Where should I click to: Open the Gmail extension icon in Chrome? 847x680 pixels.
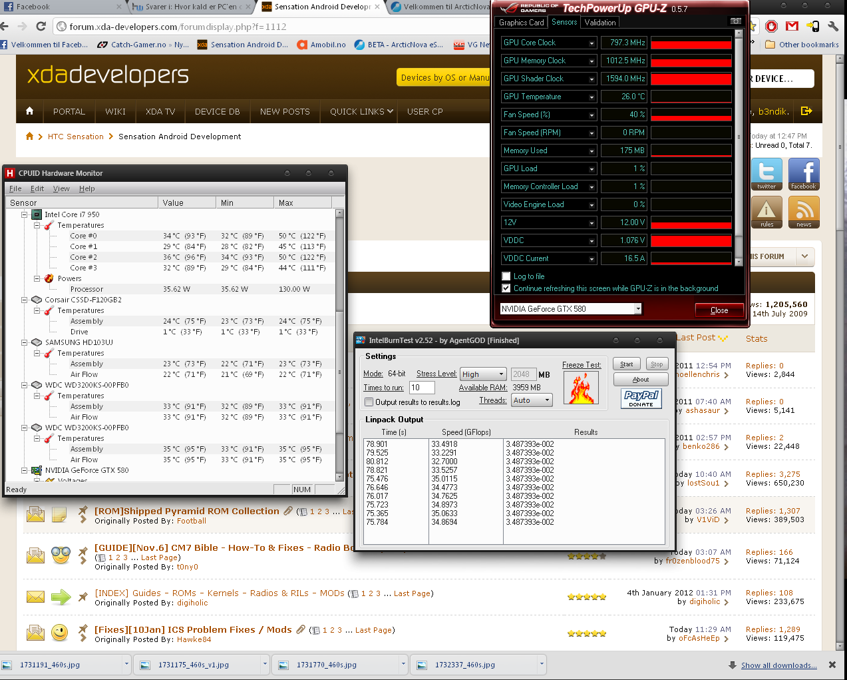792,26
